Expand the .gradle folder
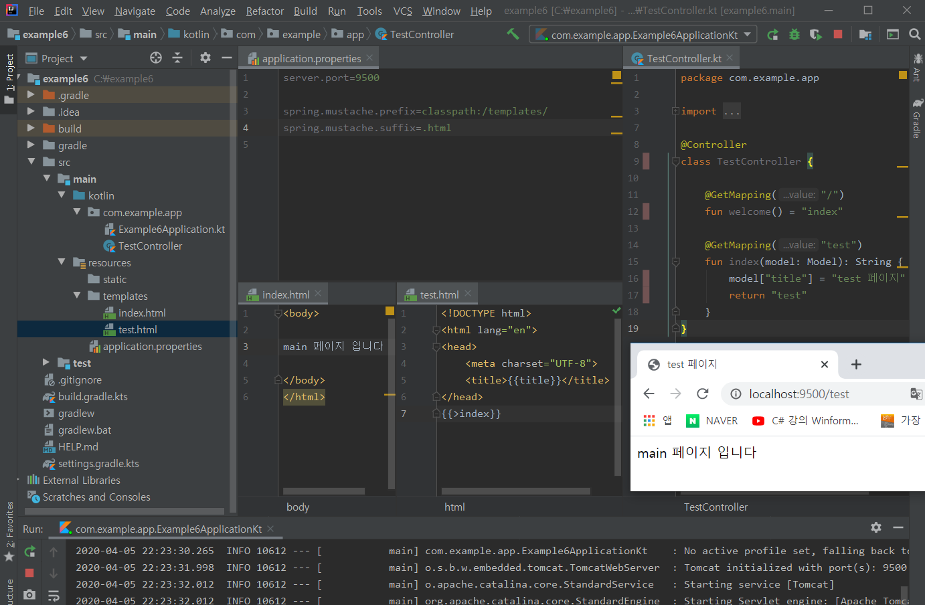Image resolution: width=925 pixels, height=605 pixels. pyautogui.click(x=31, y=95)
